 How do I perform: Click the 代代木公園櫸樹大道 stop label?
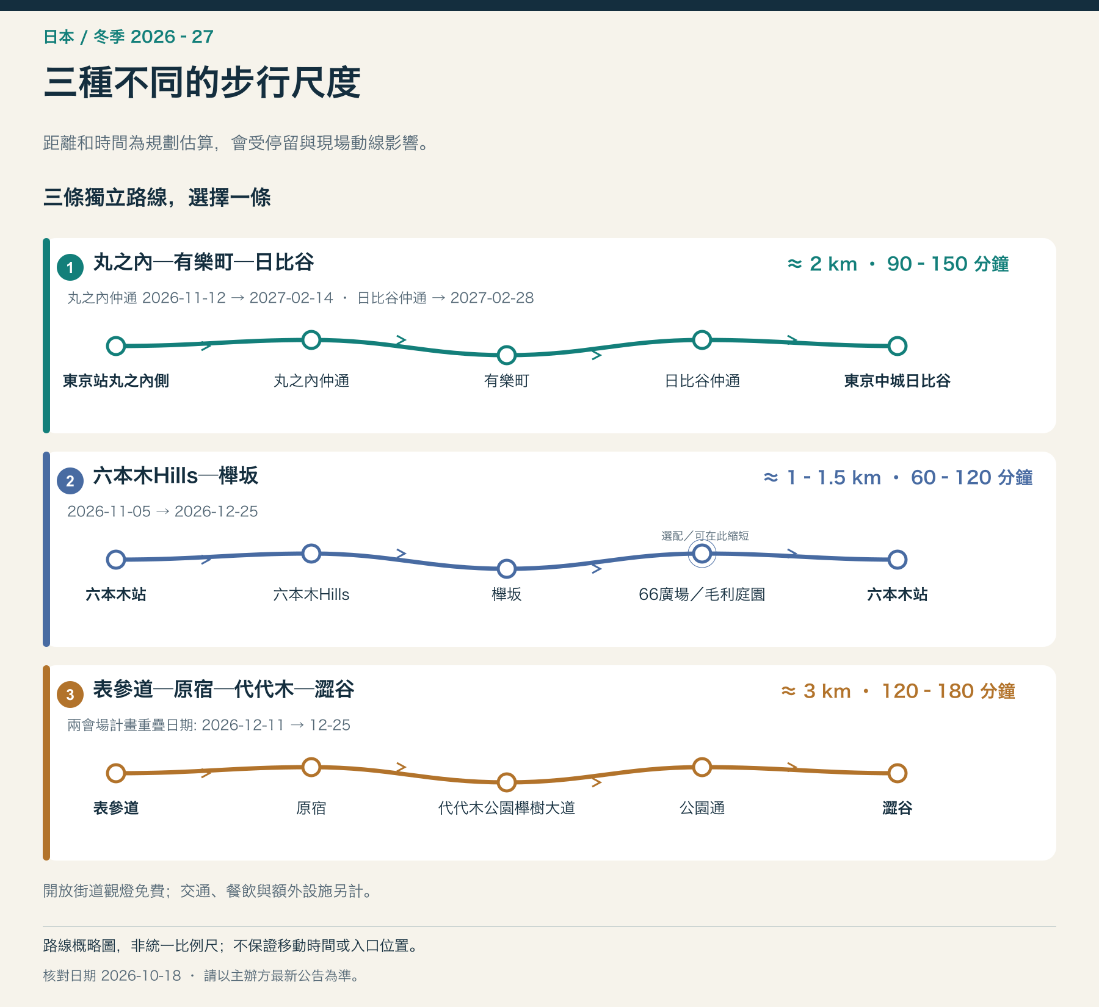tap(507, 808)
